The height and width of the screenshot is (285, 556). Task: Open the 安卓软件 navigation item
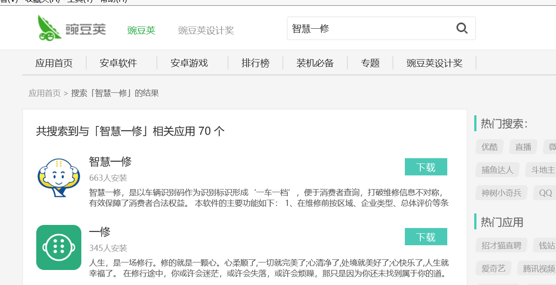click(x=118, y=63)
